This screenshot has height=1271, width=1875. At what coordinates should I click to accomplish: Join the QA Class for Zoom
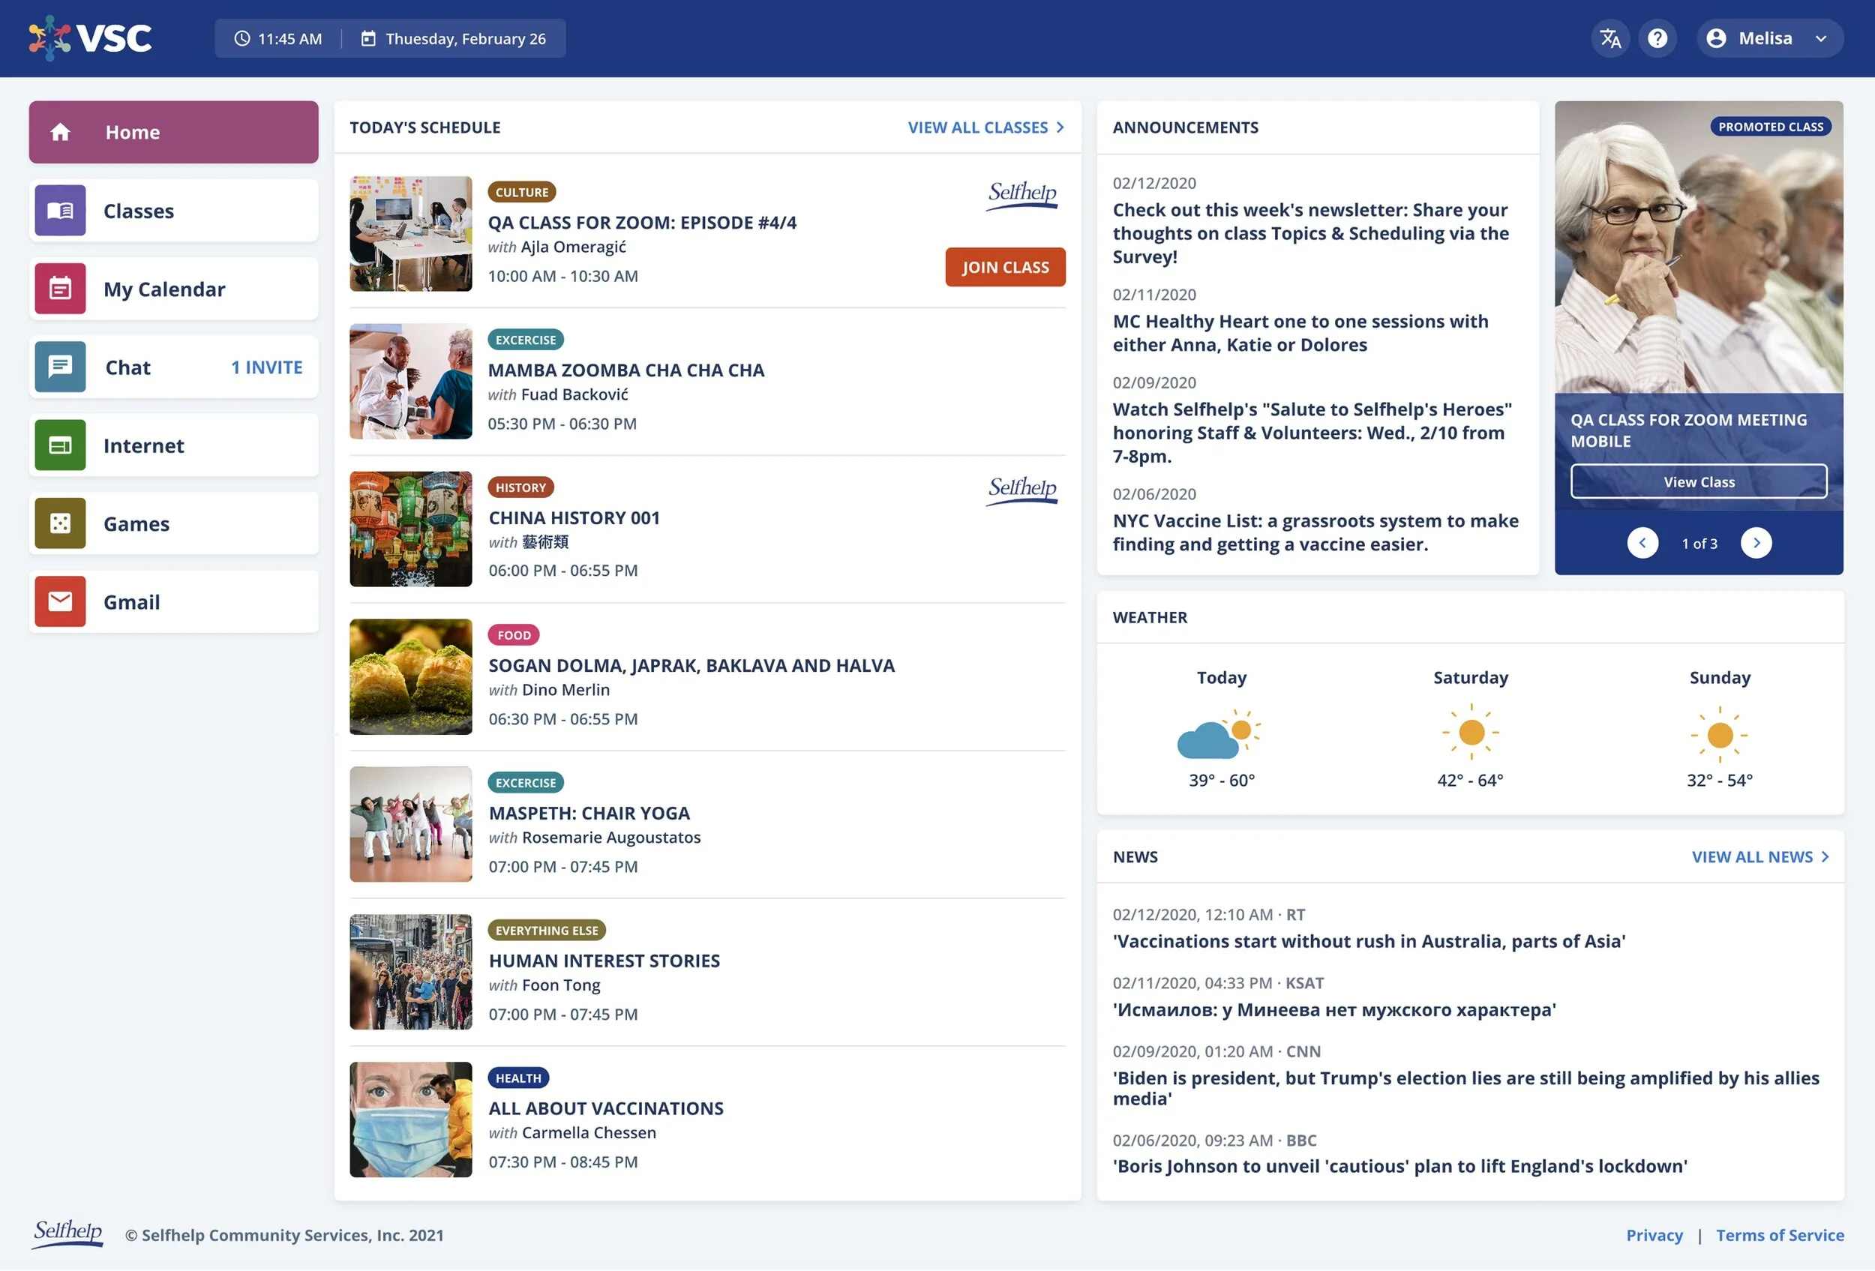pos(1004,267)
